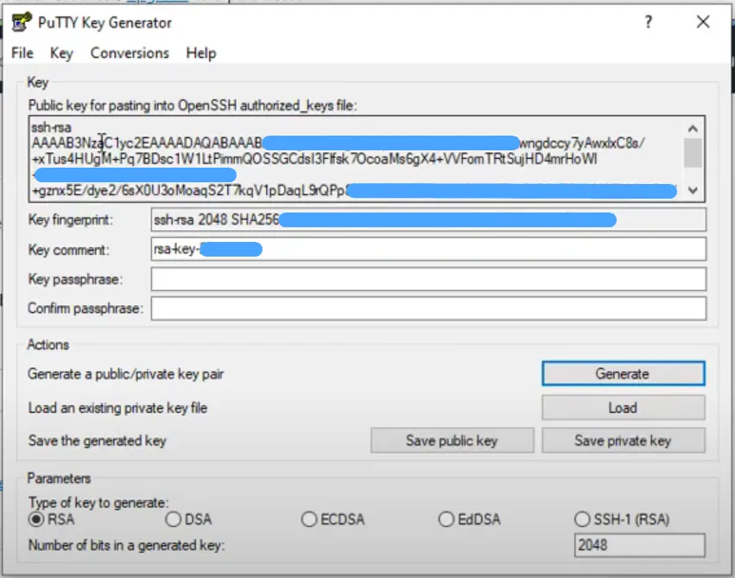Choose the ECDSA key type

point(308,519)
